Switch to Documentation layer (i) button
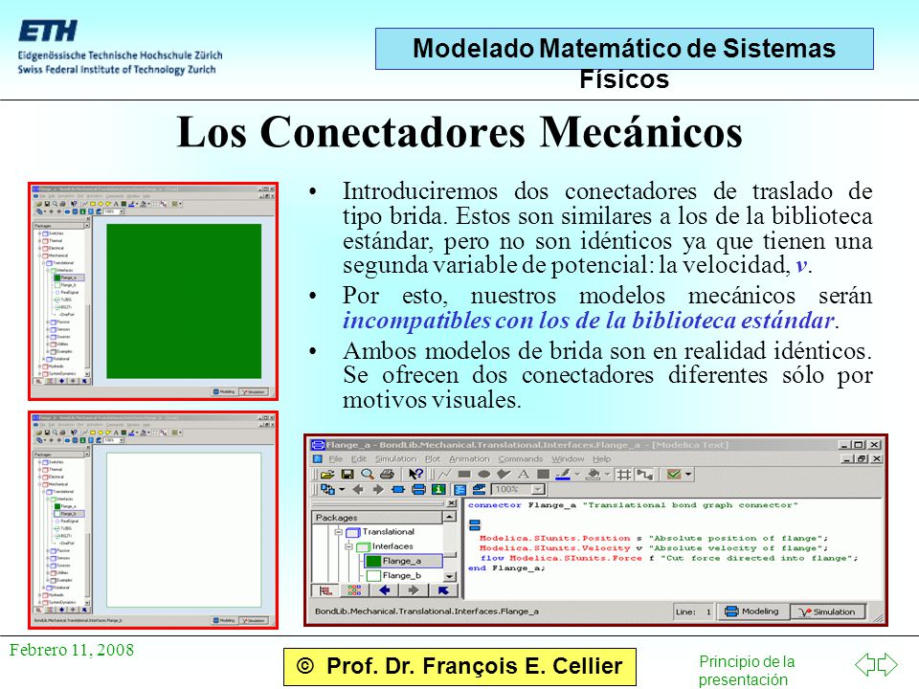The height and width of the screenshot is (689, 919). tap(438, 489)
